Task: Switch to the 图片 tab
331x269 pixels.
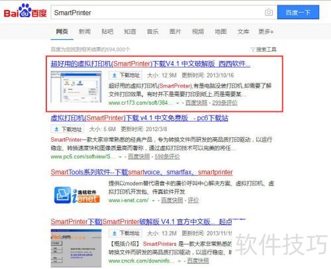Action: click(x=175, y=32)
